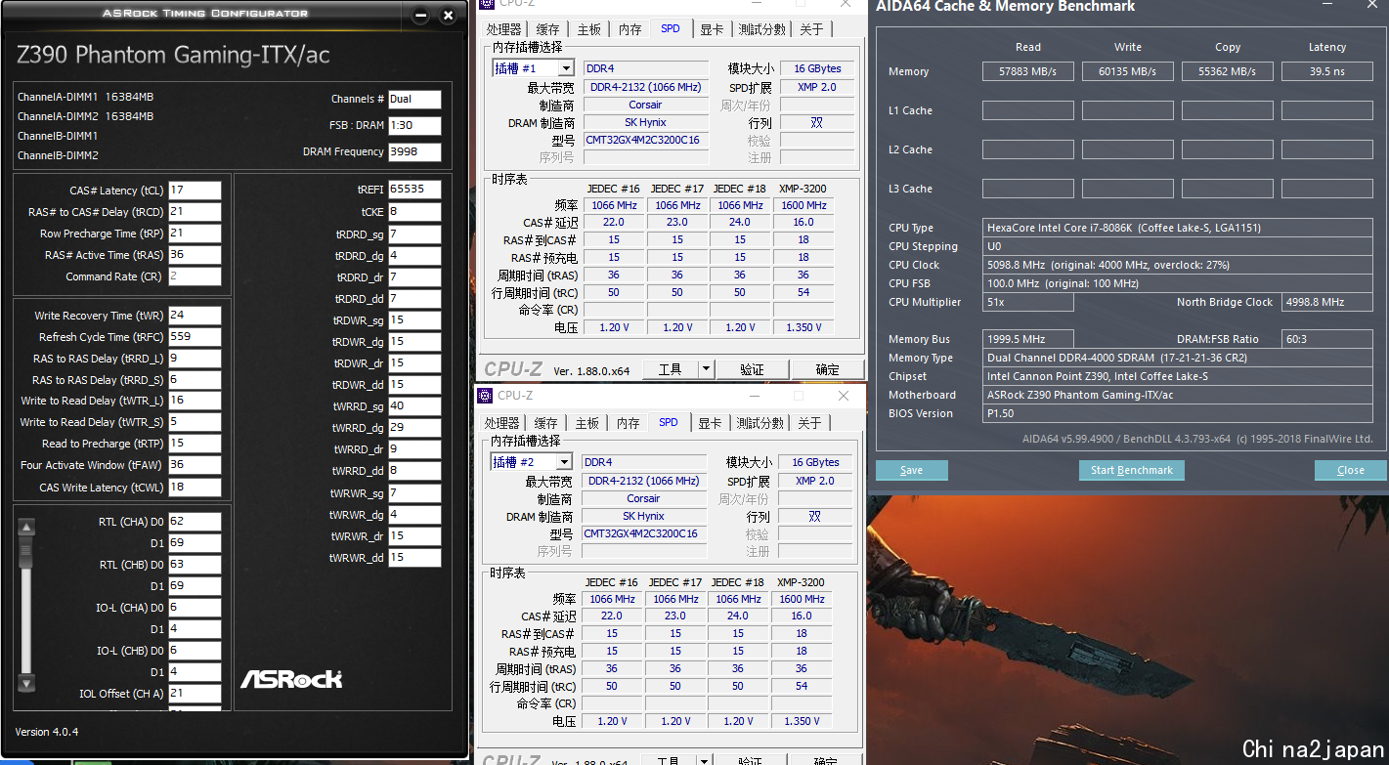Click the CPU Type field in AIDA64
This screenshot has height=765, width=1389.
click(1178, 228)
